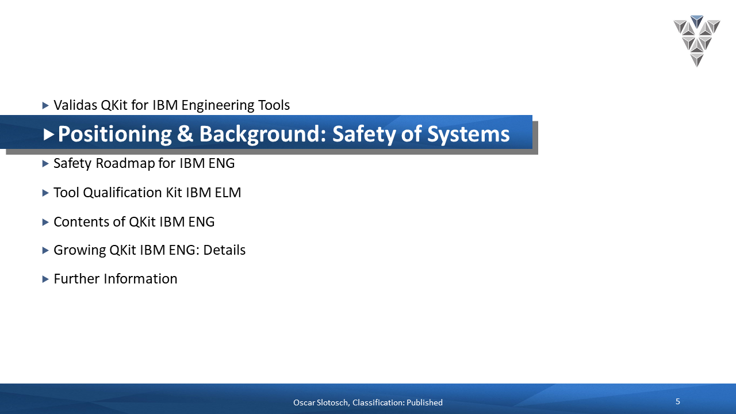Click footer text 'Oscar Slotosch, Classification: Published'

click(368, 402)
